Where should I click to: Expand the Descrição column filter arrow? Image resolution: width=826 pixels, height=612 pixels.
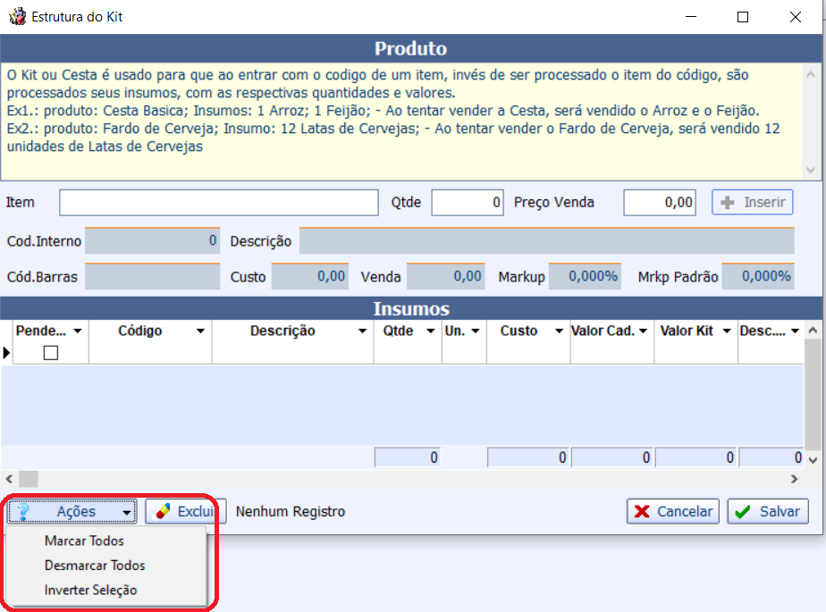pyautogui.click(x=362, y=331)
